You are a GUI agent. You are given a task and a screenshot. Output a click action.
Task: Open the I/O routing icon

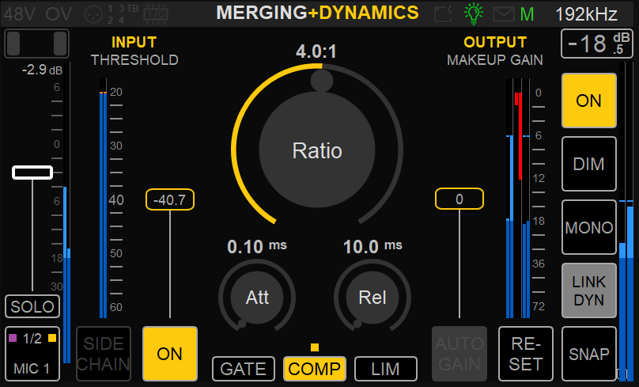point(156,14)
